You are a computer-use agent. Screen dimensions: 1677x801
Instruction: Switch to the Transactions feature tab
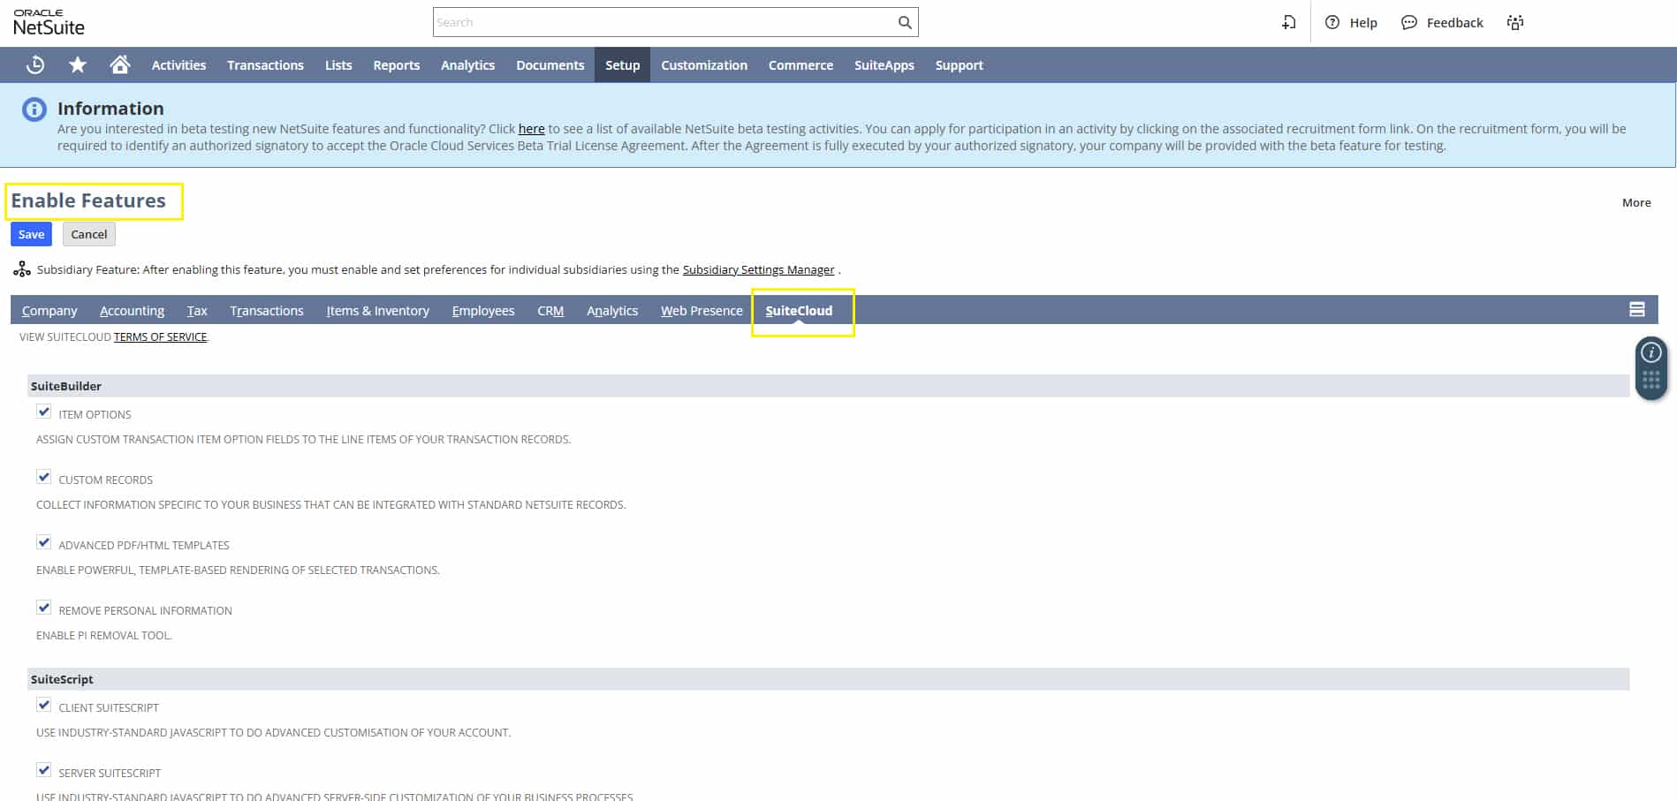pyautogui.click(x=266, y=310)
